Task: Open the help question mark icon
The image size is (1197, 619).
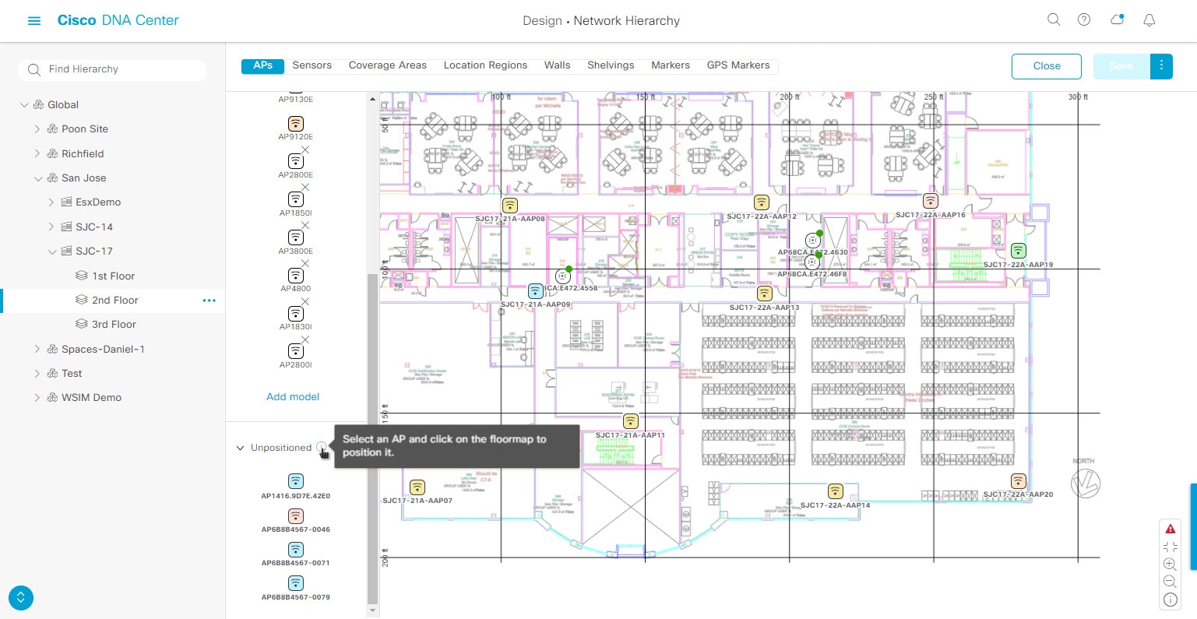Action: [1084, 20]
